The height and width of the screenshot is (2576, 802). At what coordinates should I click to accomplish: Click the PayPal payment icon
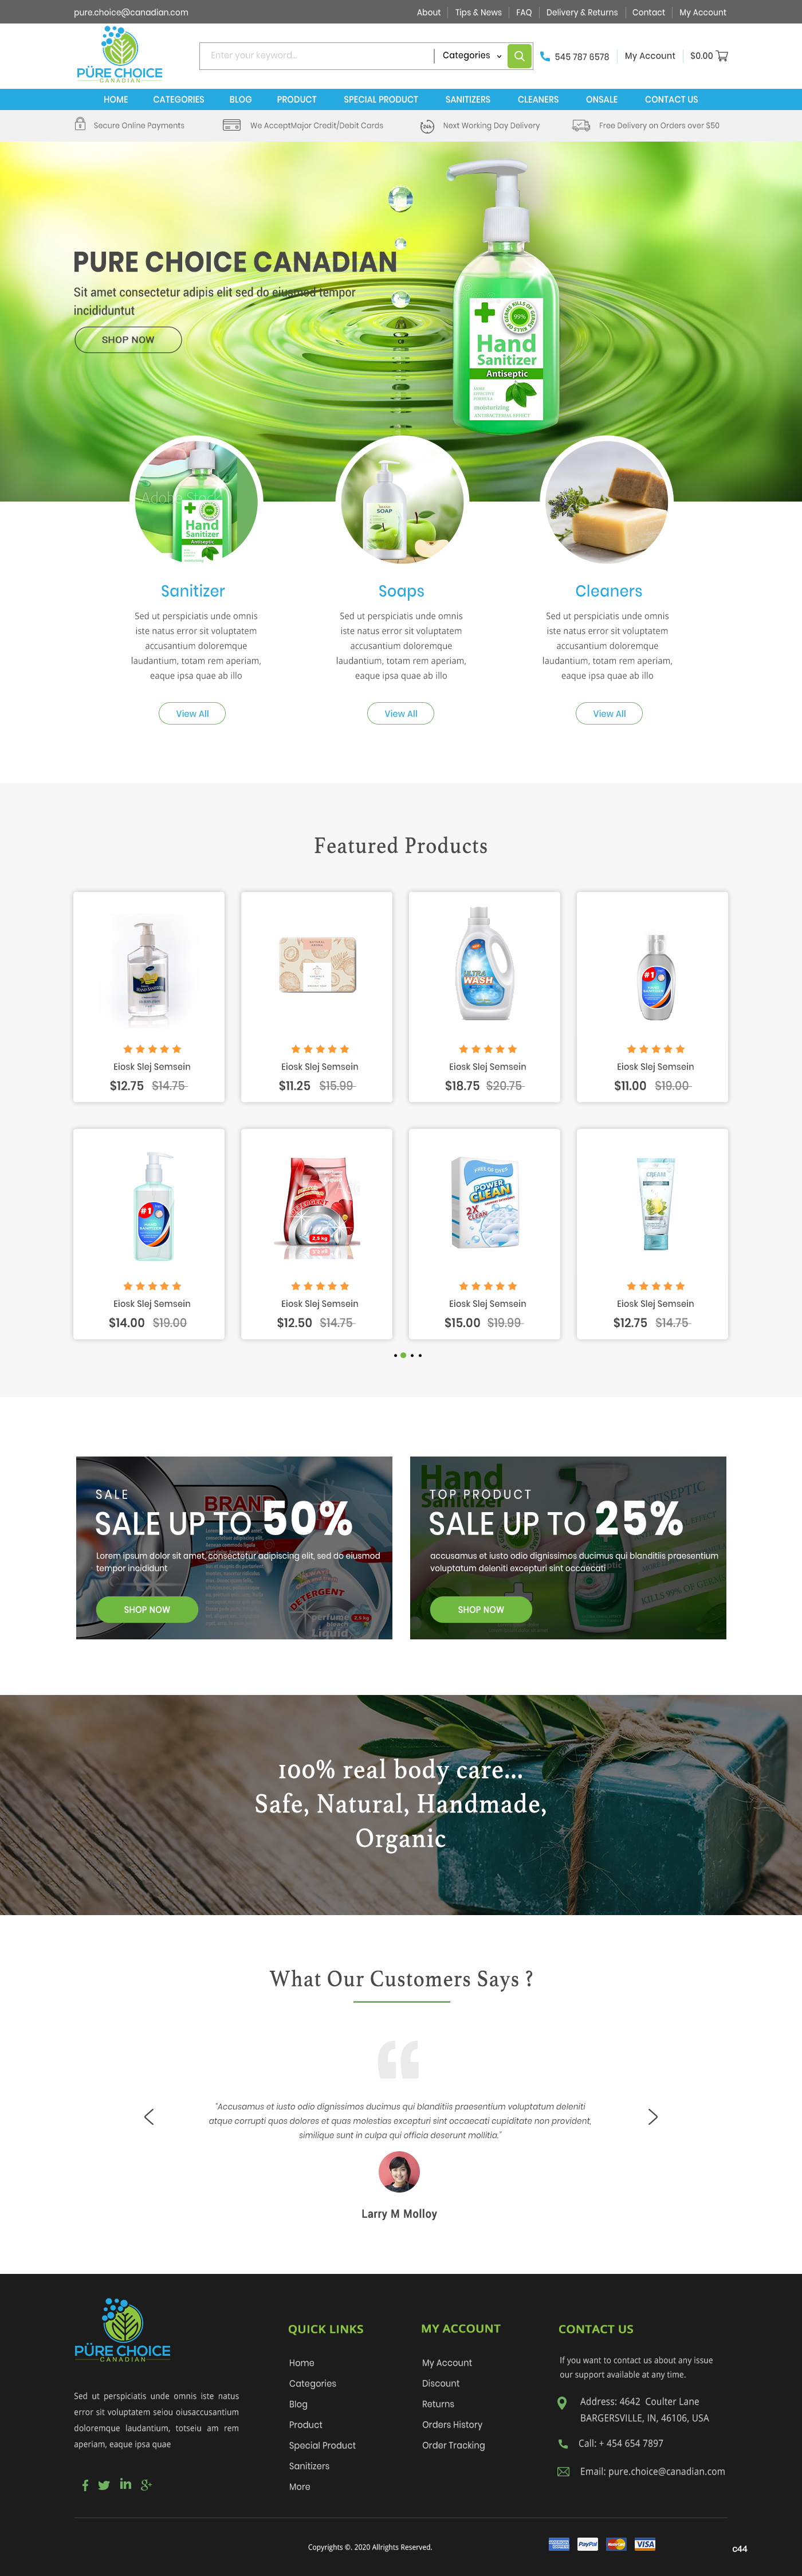(588, 2544)
